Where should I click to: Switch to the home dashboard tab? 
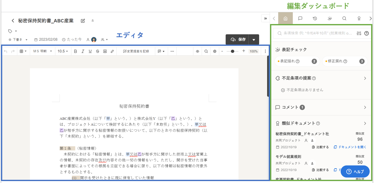[285, 19]
